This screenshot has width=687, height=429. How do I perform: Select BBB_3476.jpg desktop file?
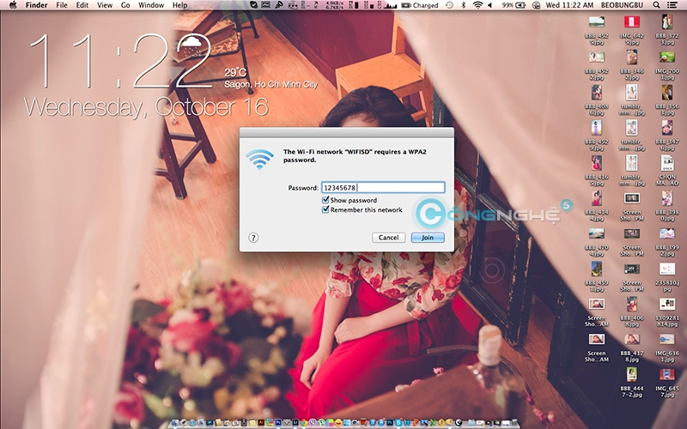[667, 136]
